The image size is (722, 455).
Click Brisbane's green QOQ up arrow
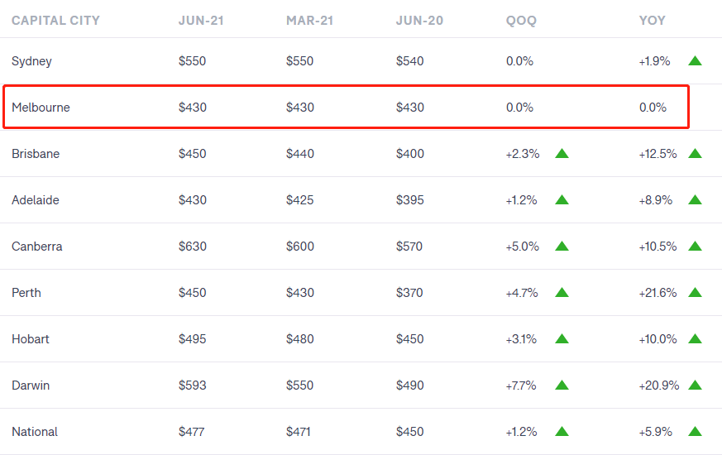pos(562,153)
